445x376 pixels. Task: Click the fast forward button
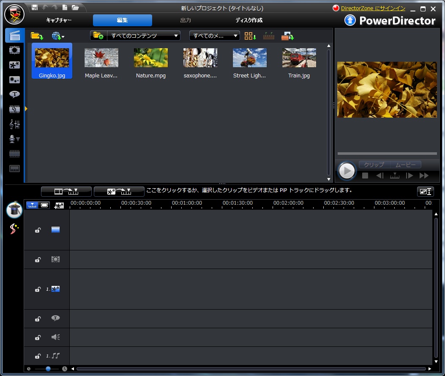point(424,176)
